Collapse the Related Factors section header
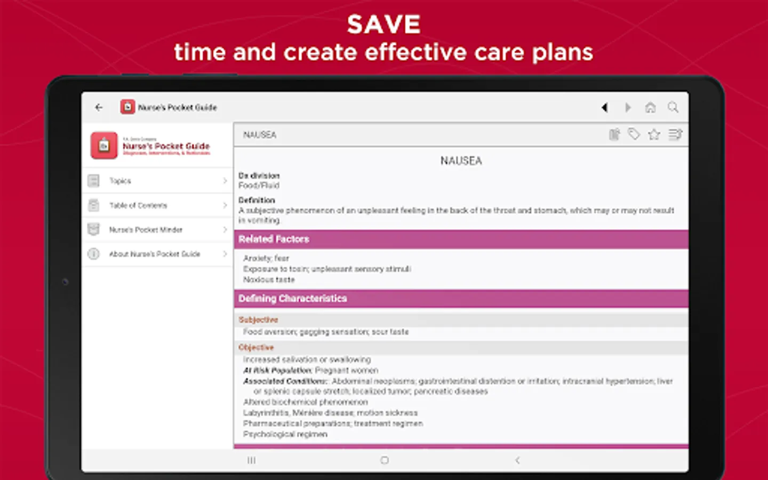Screen dimensions: 768x480 [x=461, y=239]
